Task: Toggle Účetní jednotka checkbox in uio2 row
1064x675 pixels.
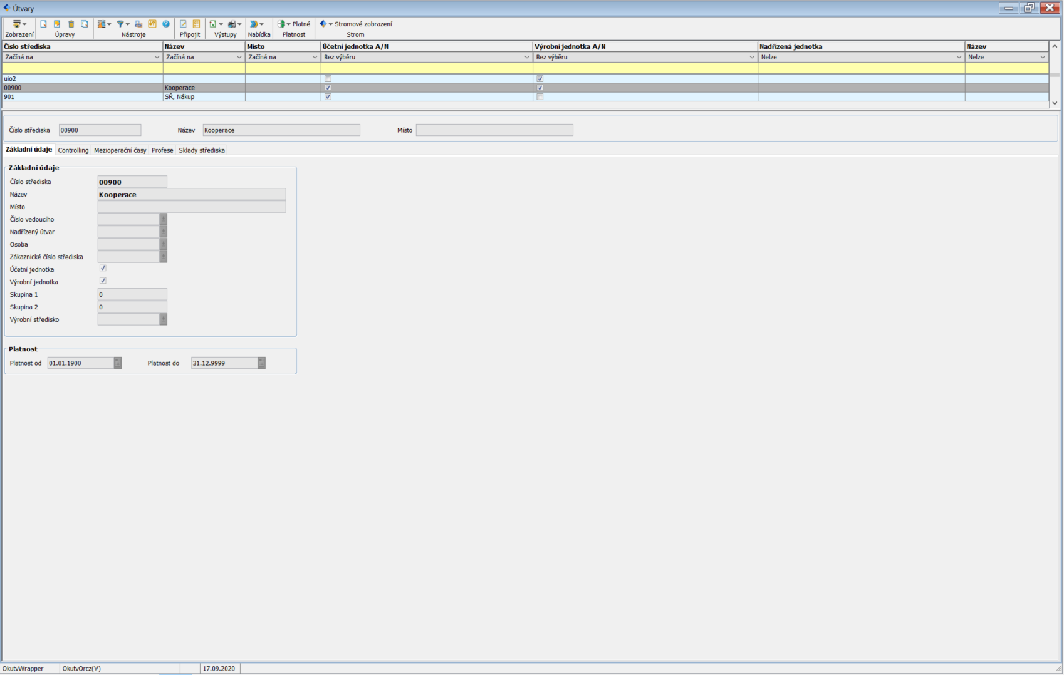Action: click(x=328, y=79)
